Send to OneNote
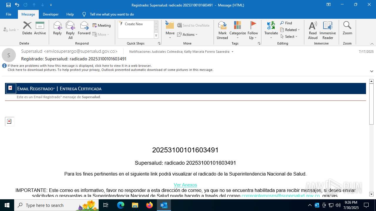 (193, 25)
